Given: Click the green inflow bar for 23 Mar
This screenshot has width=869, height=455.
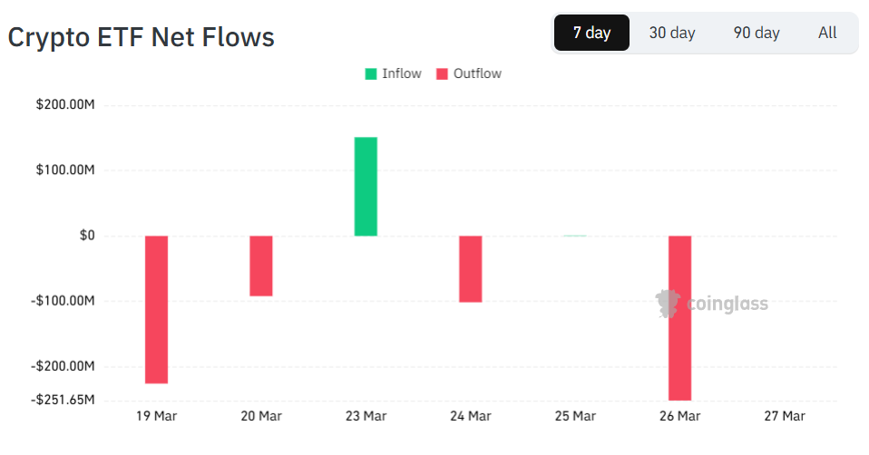Looking at the screenshot, I should tap(366, 187).
